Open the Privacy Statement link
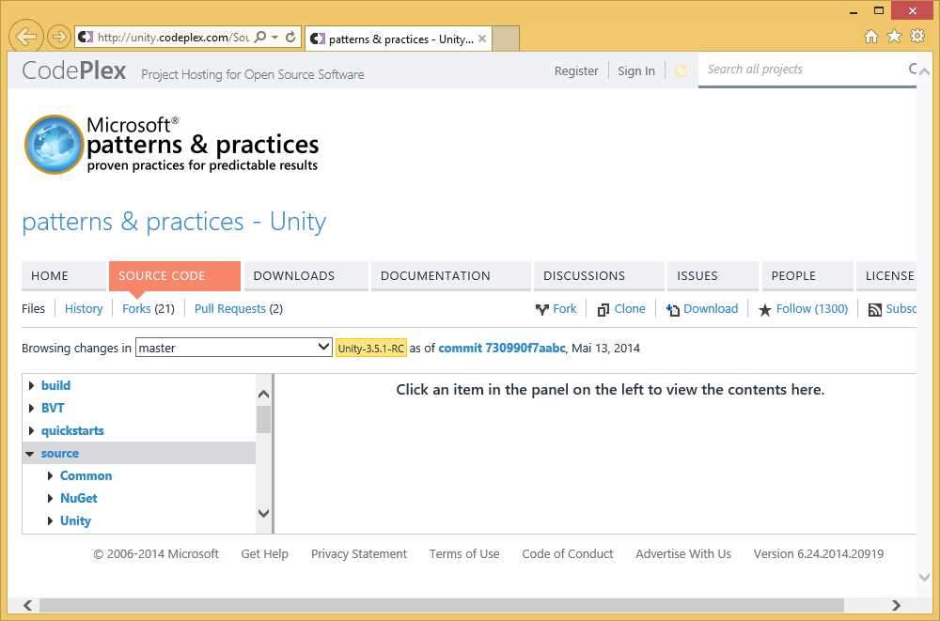Image resolution: width=940 pixels, height=621 pixels. pyautogui.click(x=358, y=553)
